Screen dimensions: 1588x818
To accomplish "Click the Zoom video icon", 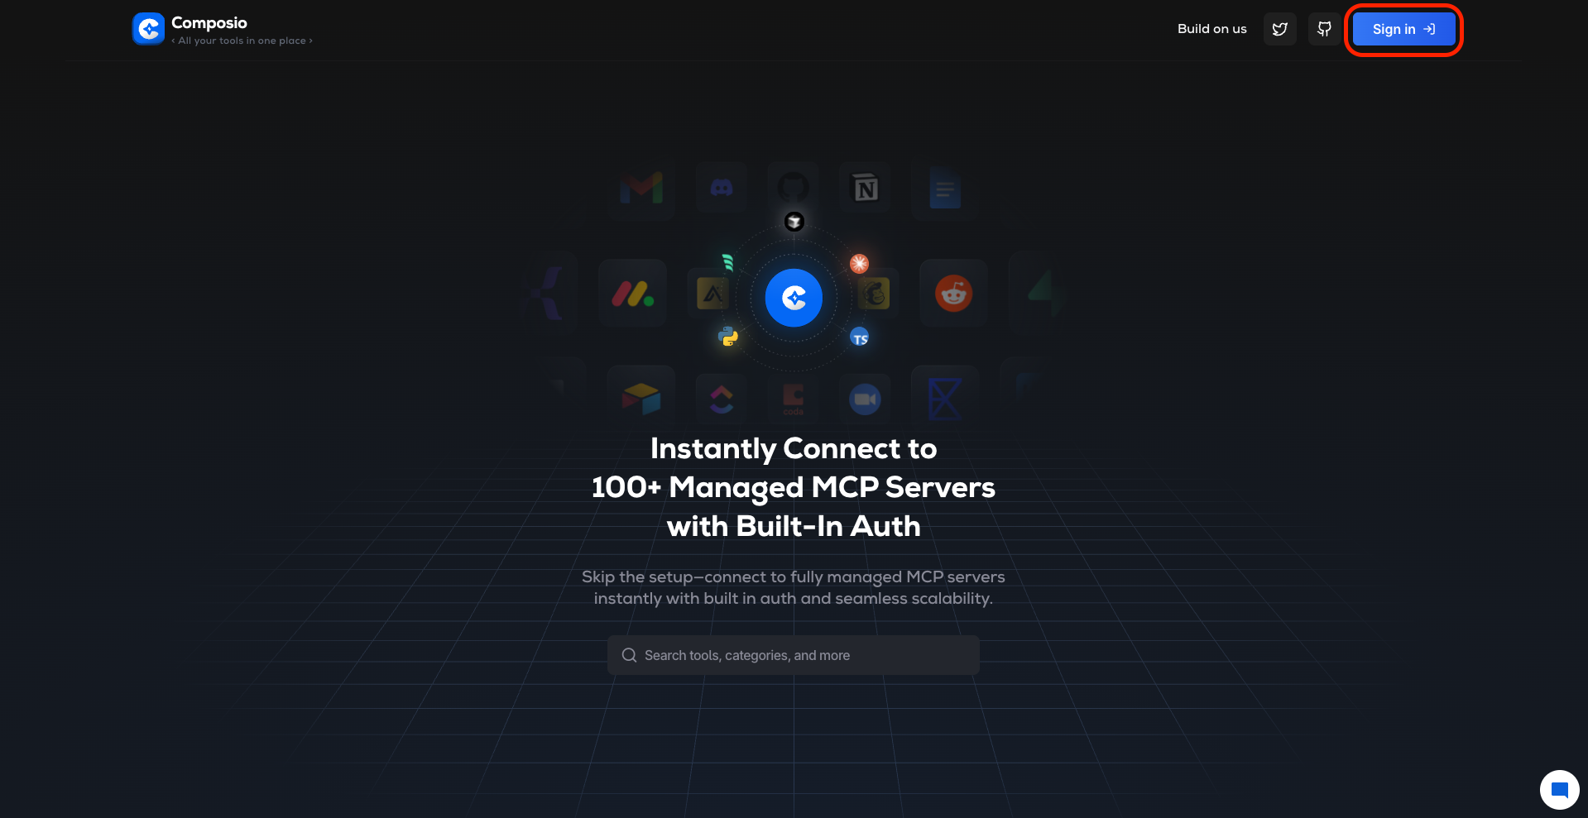I will point(864,398).
